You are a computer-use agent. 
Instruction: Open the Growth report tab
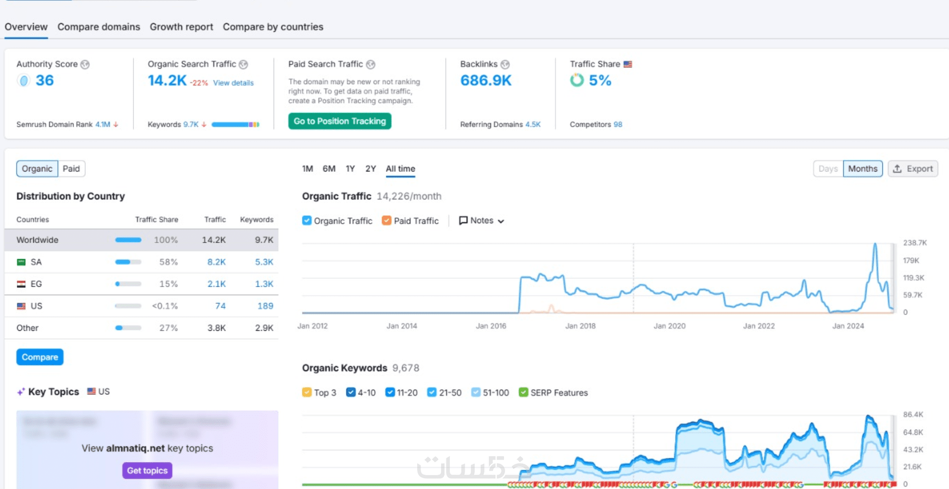(181, 27)
